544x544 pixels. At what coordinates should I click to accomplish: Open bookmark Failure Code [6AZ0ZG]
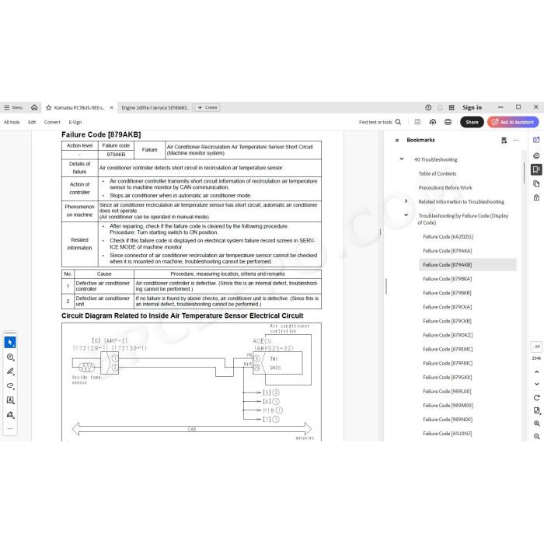click(448, 236)
